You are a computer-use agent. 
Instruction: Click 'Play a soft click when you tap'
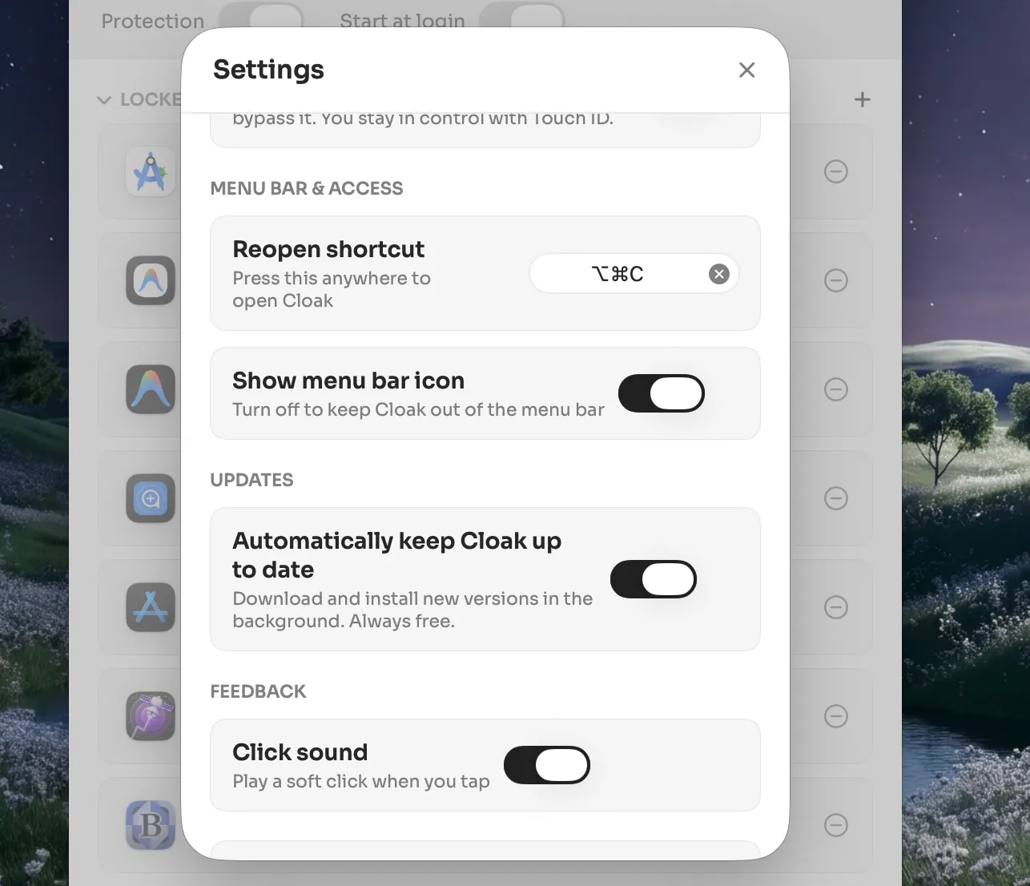(361, 781)
